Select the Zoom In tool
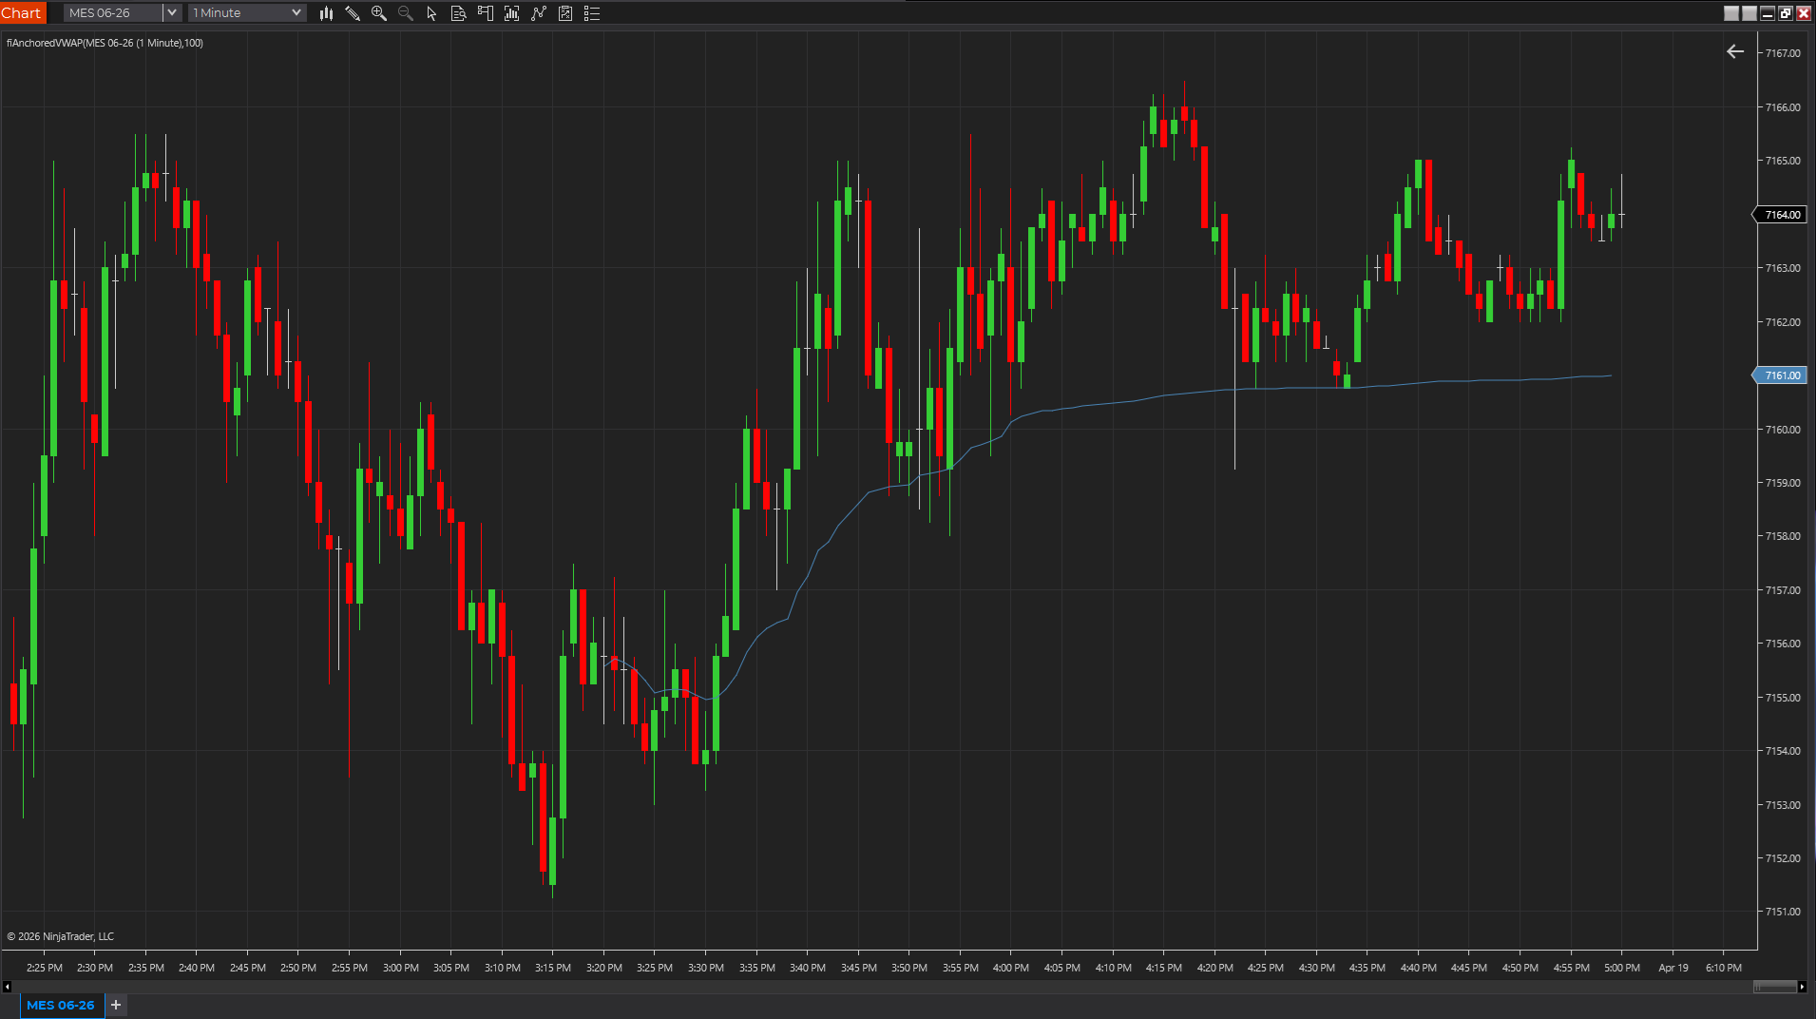The height and width of the screenshot is (1019, 1816). click(x=379, y=13)
